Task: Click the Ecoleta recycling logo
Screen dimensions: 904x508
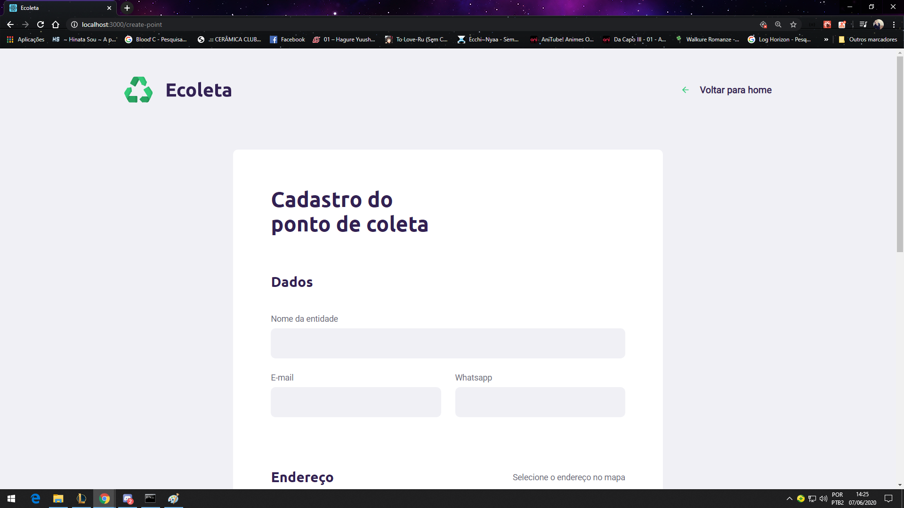Action: point(138,89)
